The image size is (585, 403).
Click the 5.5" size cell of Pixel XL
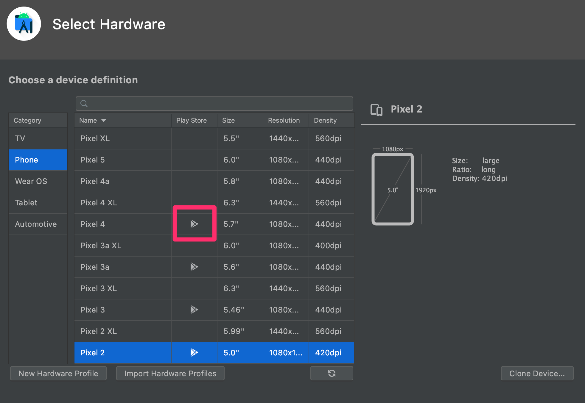click(x=240, y=138)
